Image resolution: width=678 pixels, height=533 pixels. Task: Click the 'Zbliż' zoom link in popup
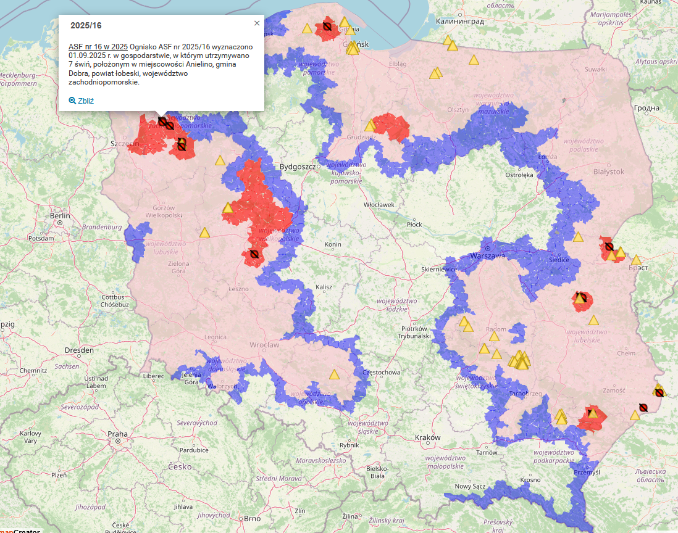pos(85,101)
